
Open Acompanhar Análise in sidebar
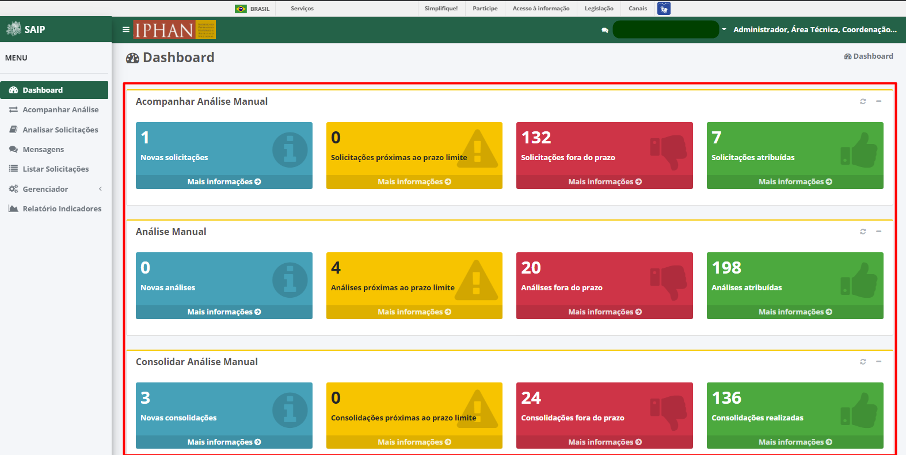point(54,109)
